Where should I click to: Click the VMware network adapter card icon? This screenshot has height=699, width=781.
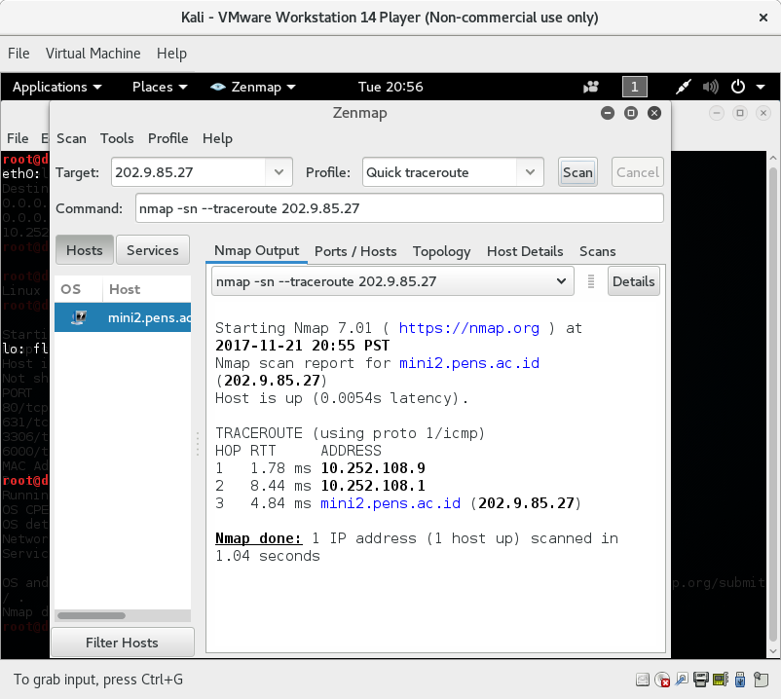[721, 680]
